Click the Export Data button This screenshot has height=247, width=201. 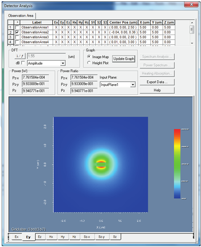point(157,82)
